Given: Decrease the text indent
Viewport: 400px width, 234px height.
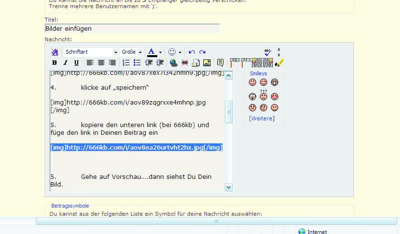Looking at the screenshot, I should click(x=149, y=63).
